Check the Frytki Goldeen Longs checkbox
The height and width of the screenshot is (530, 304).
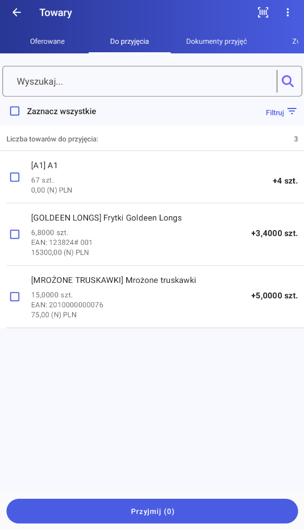15,234
